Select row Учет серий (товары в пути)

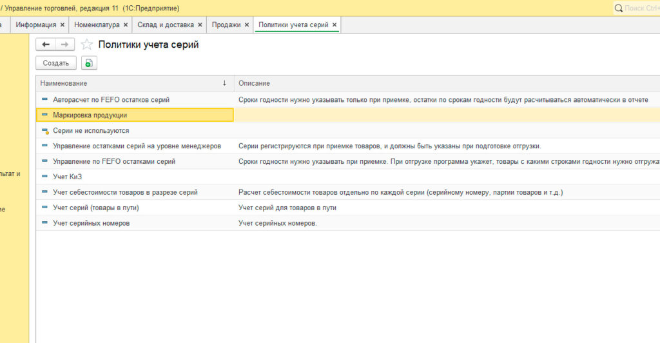point(347,208)
